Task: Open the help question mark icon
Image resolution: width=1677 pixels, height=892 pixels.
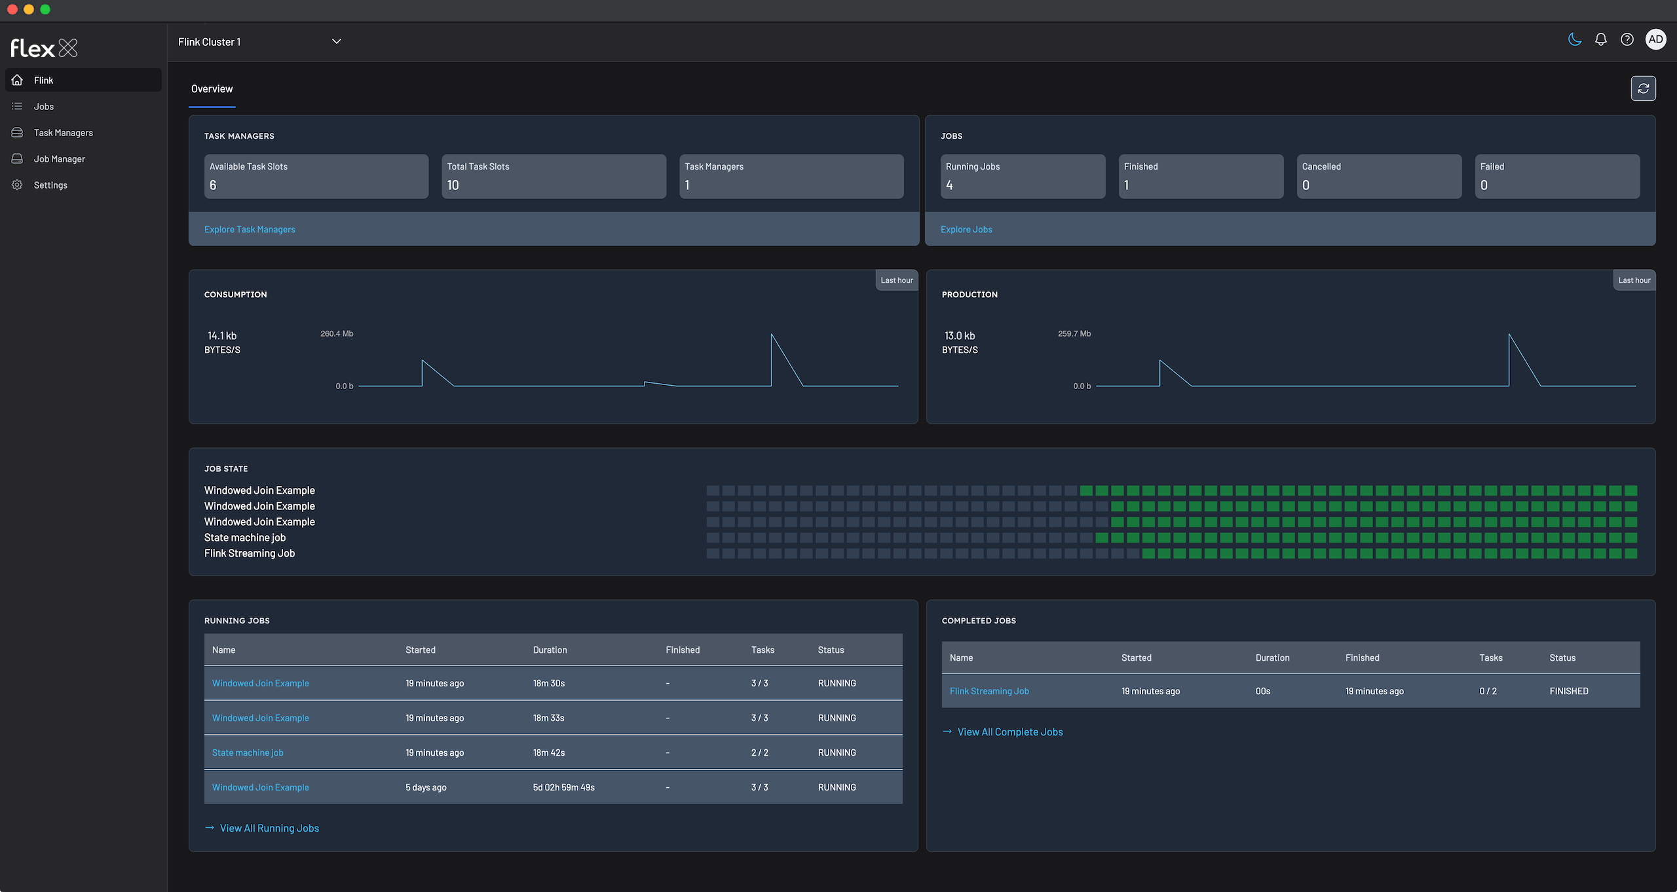Action: click(1627, 39)
